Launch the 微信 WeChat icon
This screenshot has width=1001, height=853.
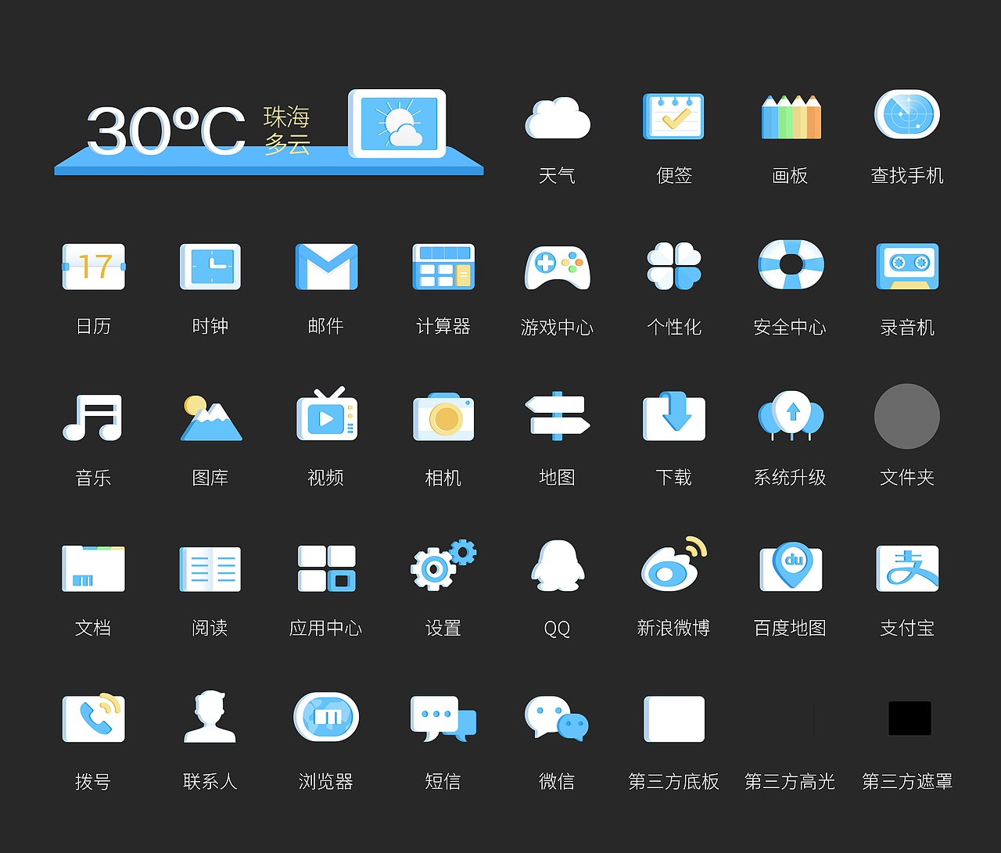coord(557,719)
